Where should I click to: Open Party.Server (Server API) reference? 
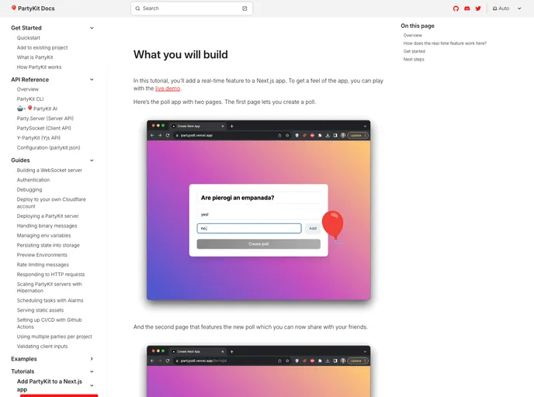(45, 119)
